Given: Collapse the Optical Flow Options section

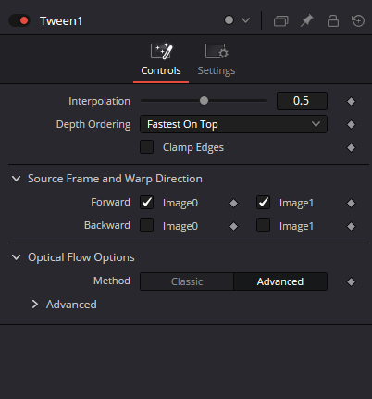Looking at the screenshot, I should pos(16,257).
